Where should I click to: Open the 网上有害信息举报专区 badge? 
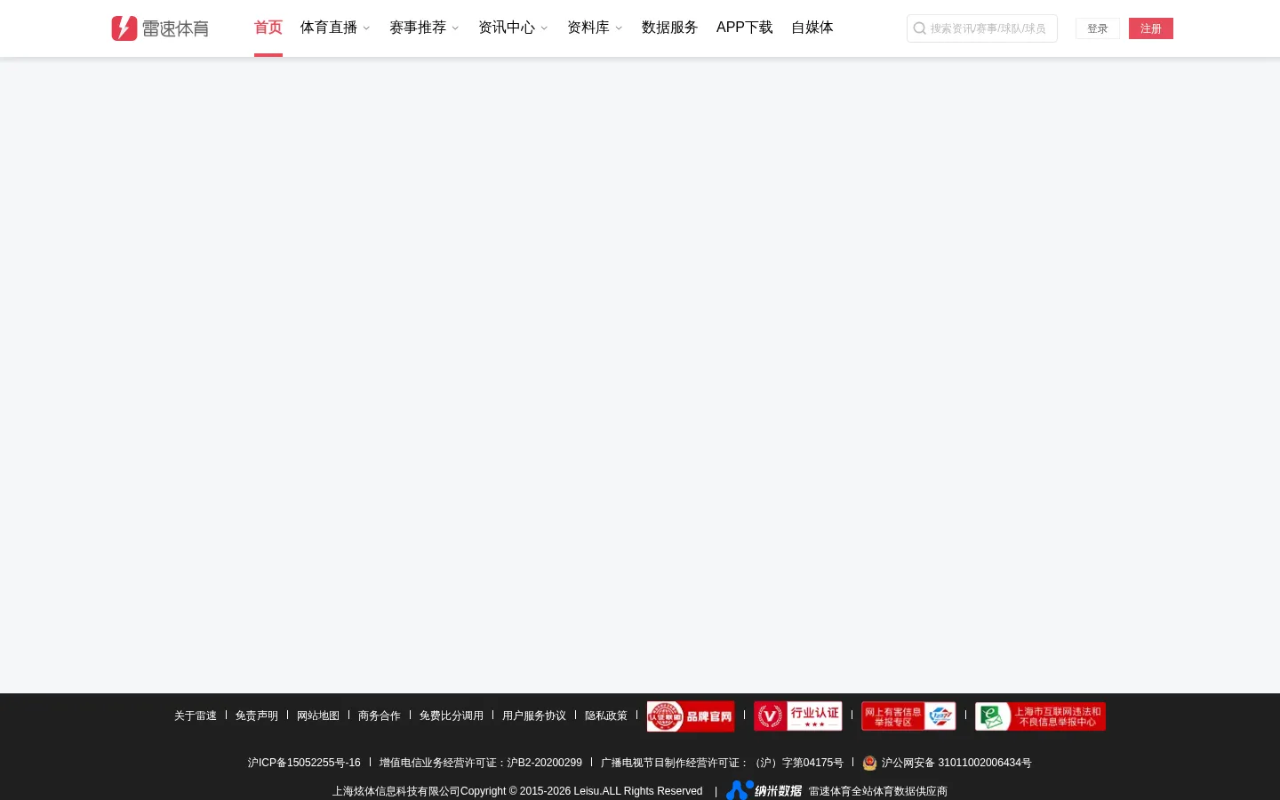(908, 716)
